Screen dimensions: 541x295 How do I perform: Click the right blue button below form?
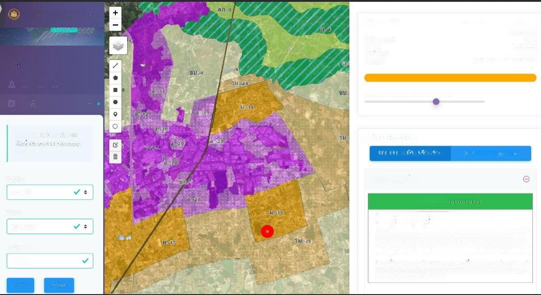pyautogui.click(x=59, y=285)
